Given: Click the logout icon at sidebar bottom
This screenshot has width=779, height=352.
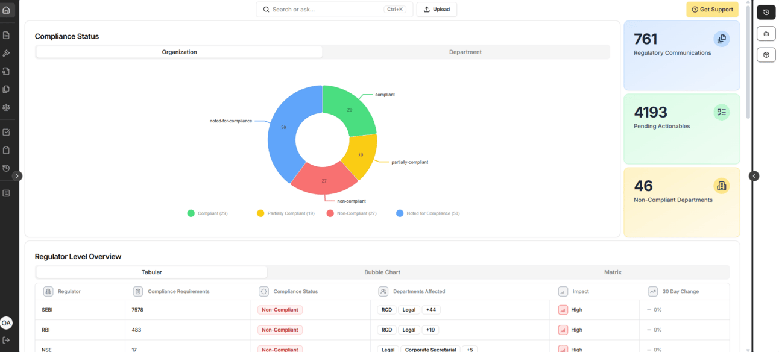Looking at the screenshot, I should [x=7, y=341].
